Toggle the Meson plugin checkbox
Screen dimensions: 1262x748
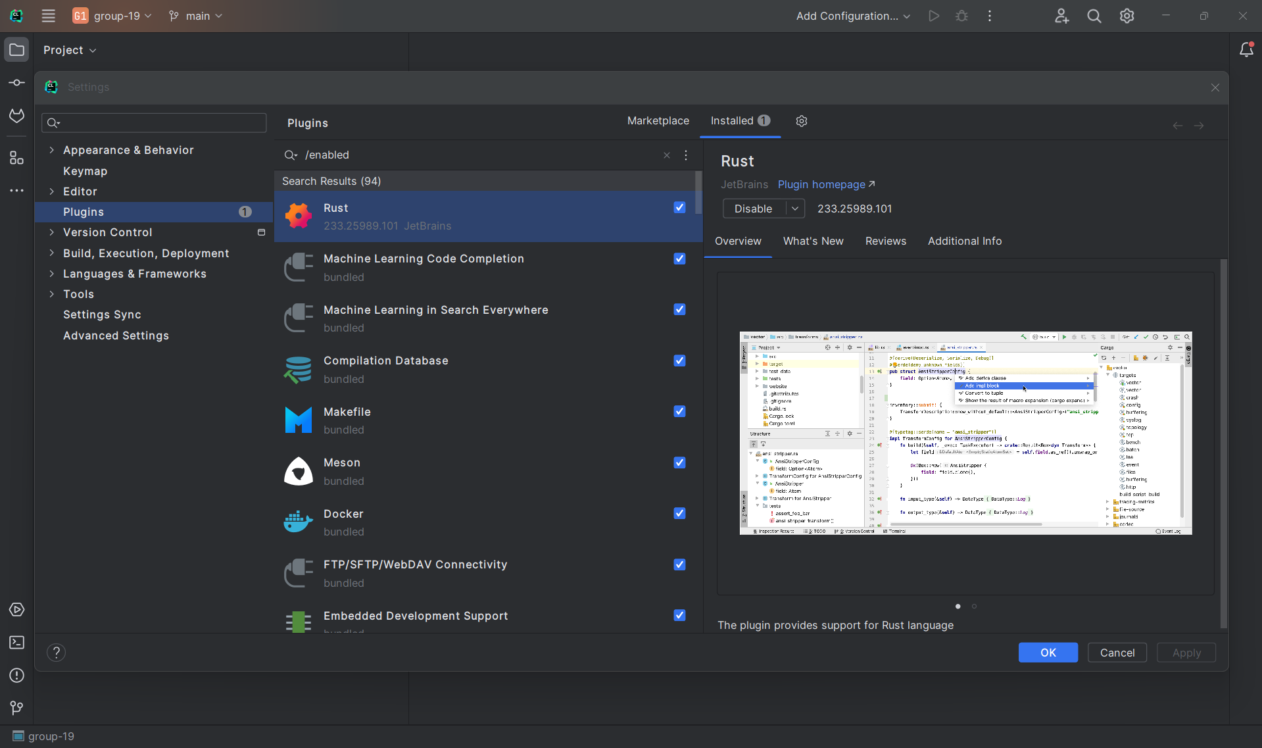tap(680, 462)
